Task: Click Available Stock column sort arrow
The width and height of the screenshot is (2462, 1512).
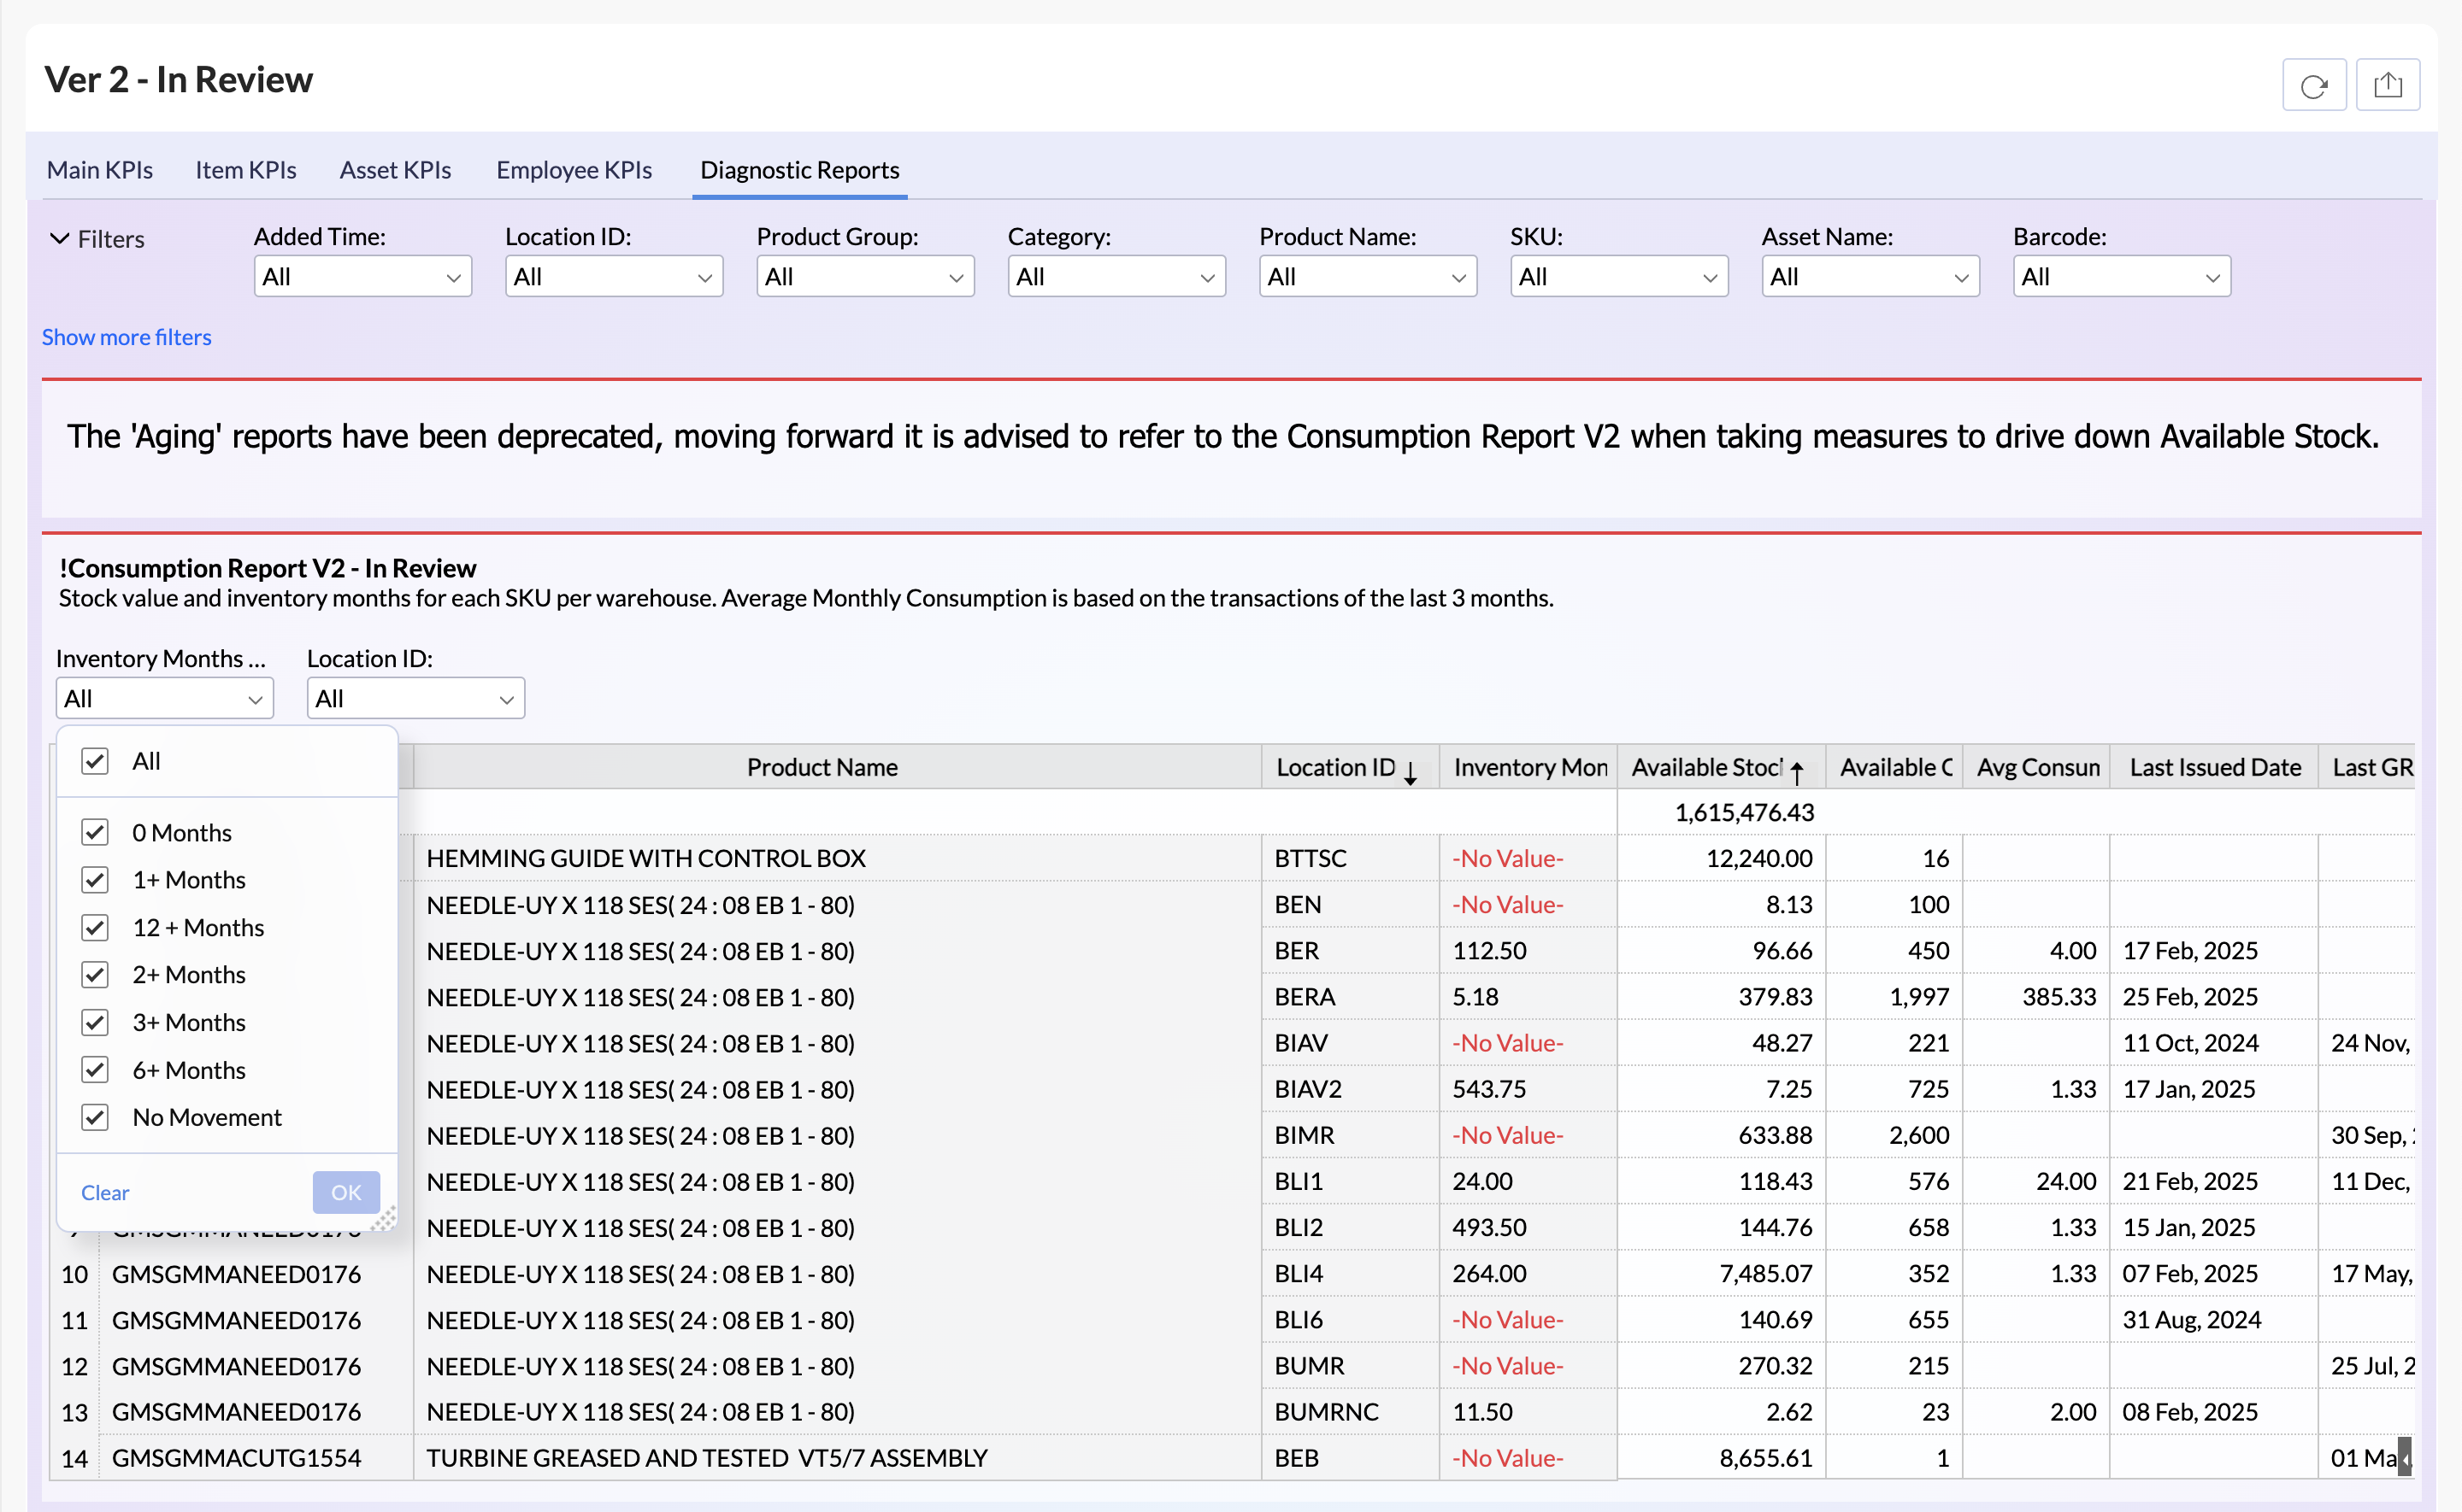Action: coord(1797,772)
